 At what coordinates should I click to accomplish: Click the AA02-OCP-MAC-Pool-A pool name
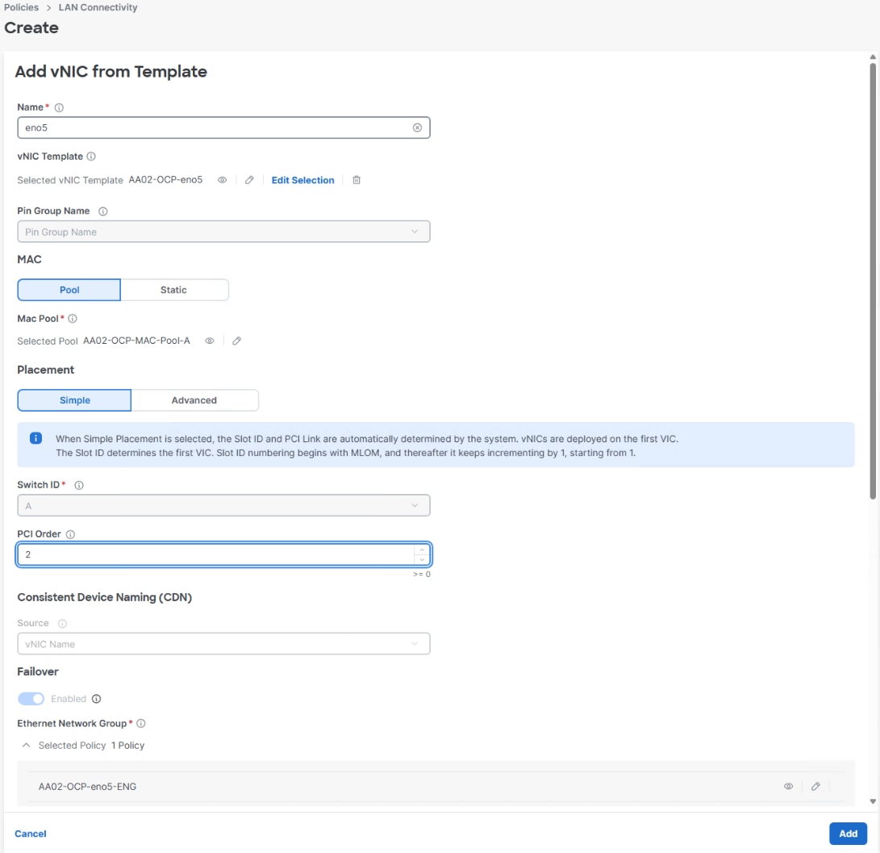pos(136,341)
